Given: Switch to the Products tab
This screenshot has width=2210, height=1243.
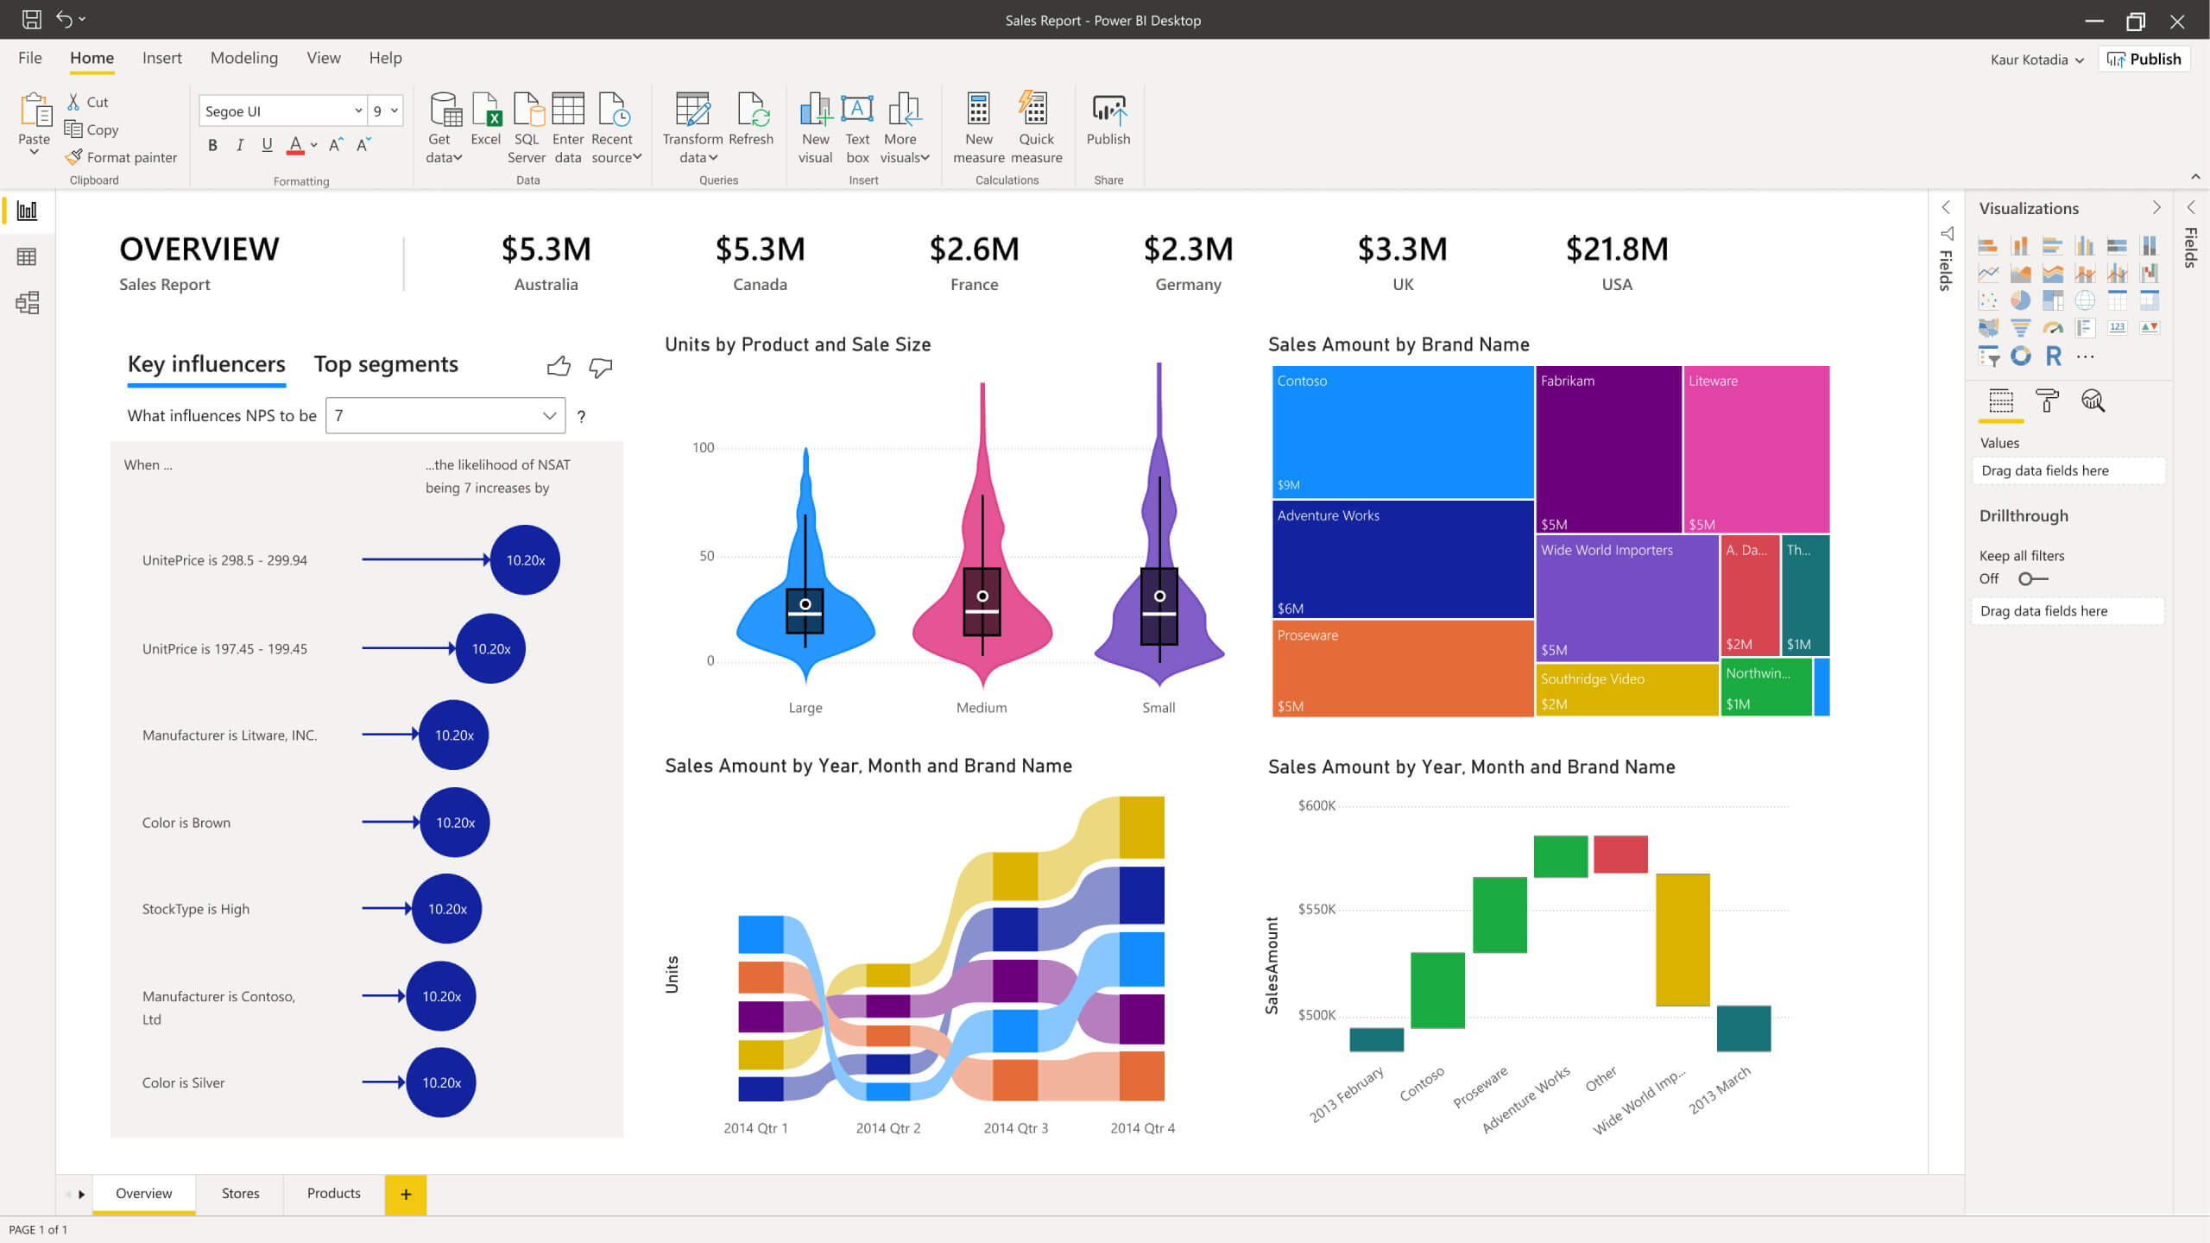Looking at the screenshot, I should click(332, 1193).
